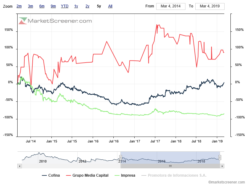The image size is (248, 185).
Task: Edit the From date field
Action: click(x=171, y=6)
